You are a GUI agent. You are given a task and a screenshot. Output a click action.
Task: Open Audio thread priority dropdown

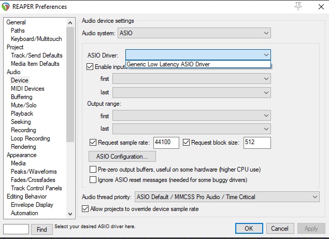pos(227,197)
